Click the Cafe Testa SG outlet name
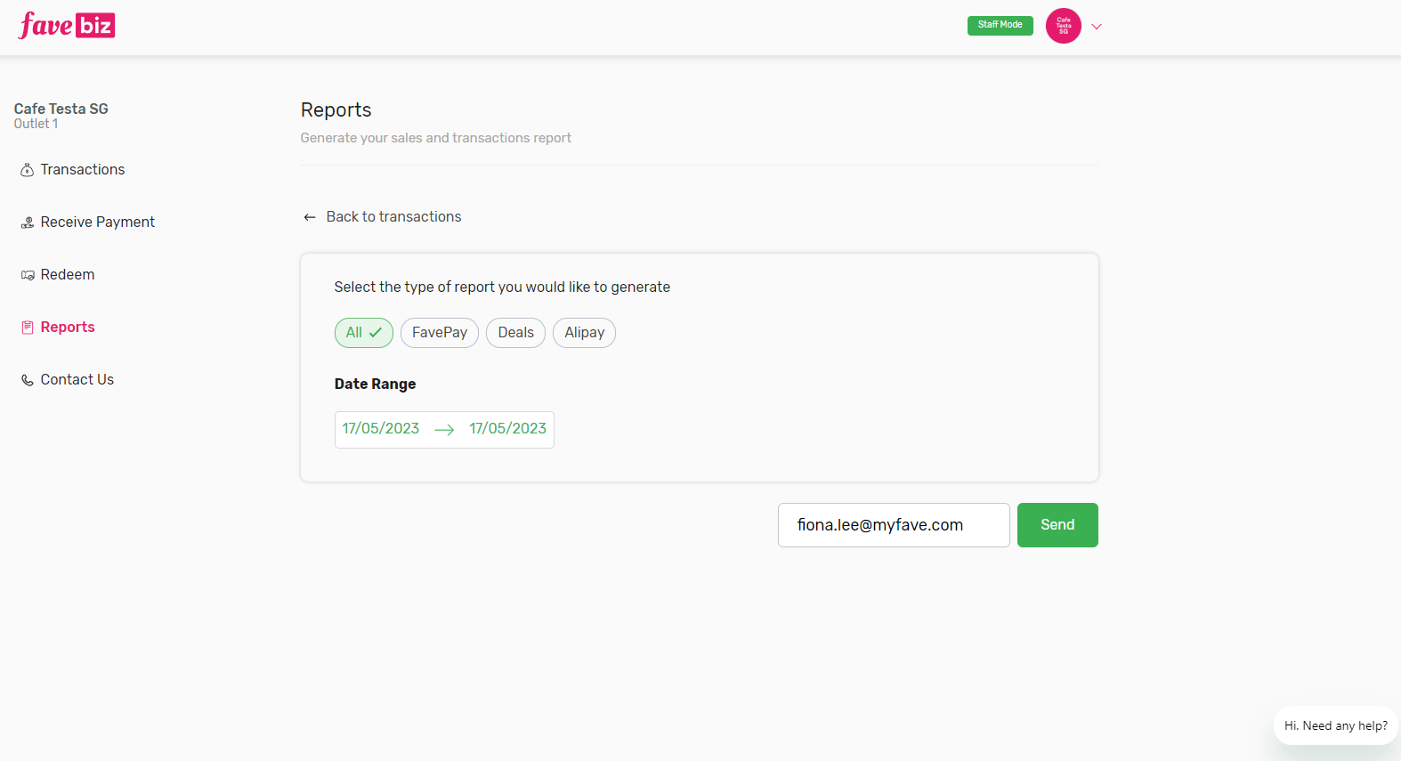Viewport: 1401px width, 761px height. (x=61, y=109)
